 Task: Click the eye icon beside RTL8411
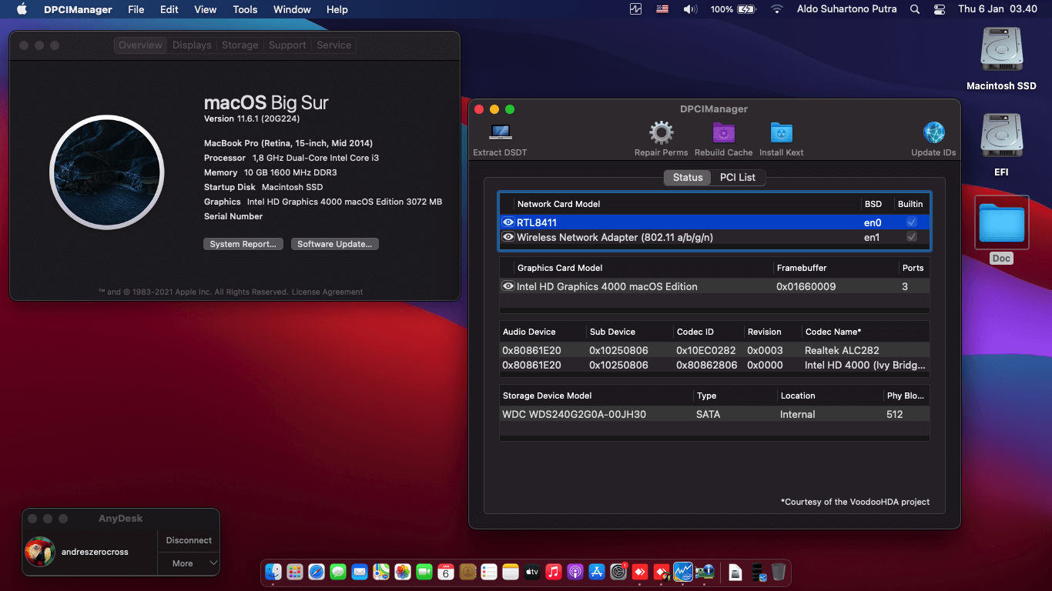508,222
